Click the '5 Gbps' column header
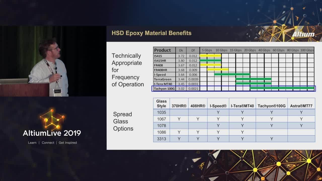 (207, 50)
